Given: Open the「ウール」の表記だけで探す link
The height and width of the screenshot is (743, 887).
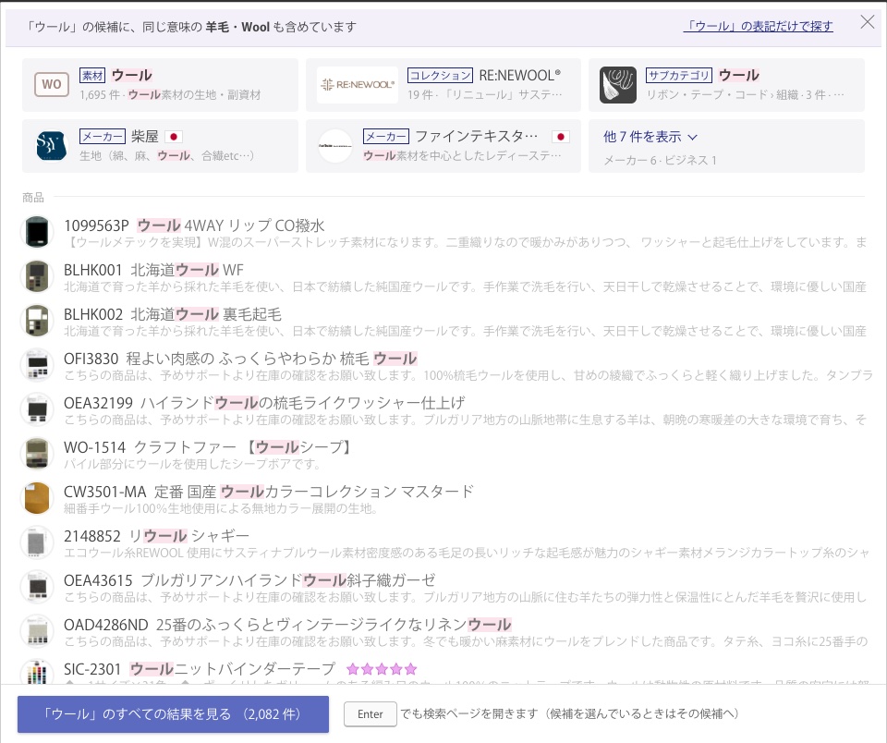Looking at the screenshot, I should coord(758,26).
